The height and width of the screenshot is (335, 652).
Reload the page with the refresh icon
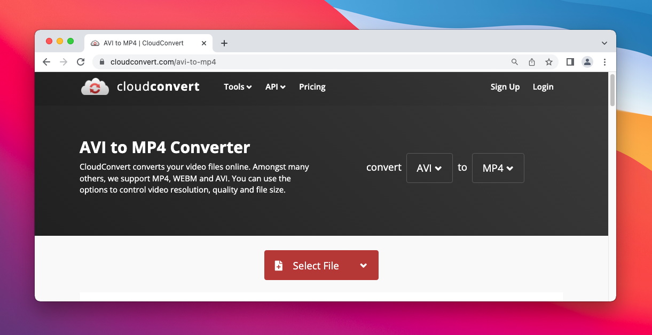tap(81, 61)
